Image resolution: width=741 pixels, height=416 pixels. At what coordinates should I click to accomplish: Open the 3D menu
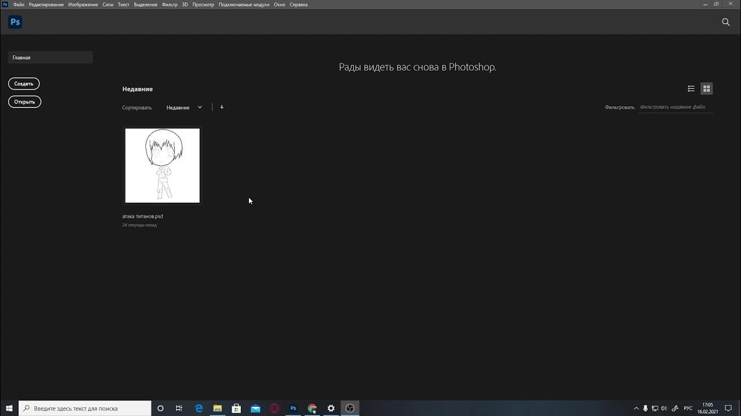pos(185,4)
